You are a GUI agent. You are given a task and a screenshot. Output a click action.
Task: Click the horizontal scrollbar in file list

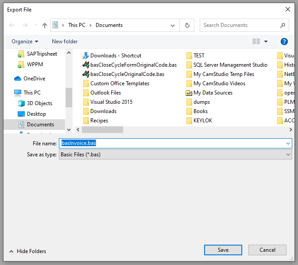tap(103, 129)
